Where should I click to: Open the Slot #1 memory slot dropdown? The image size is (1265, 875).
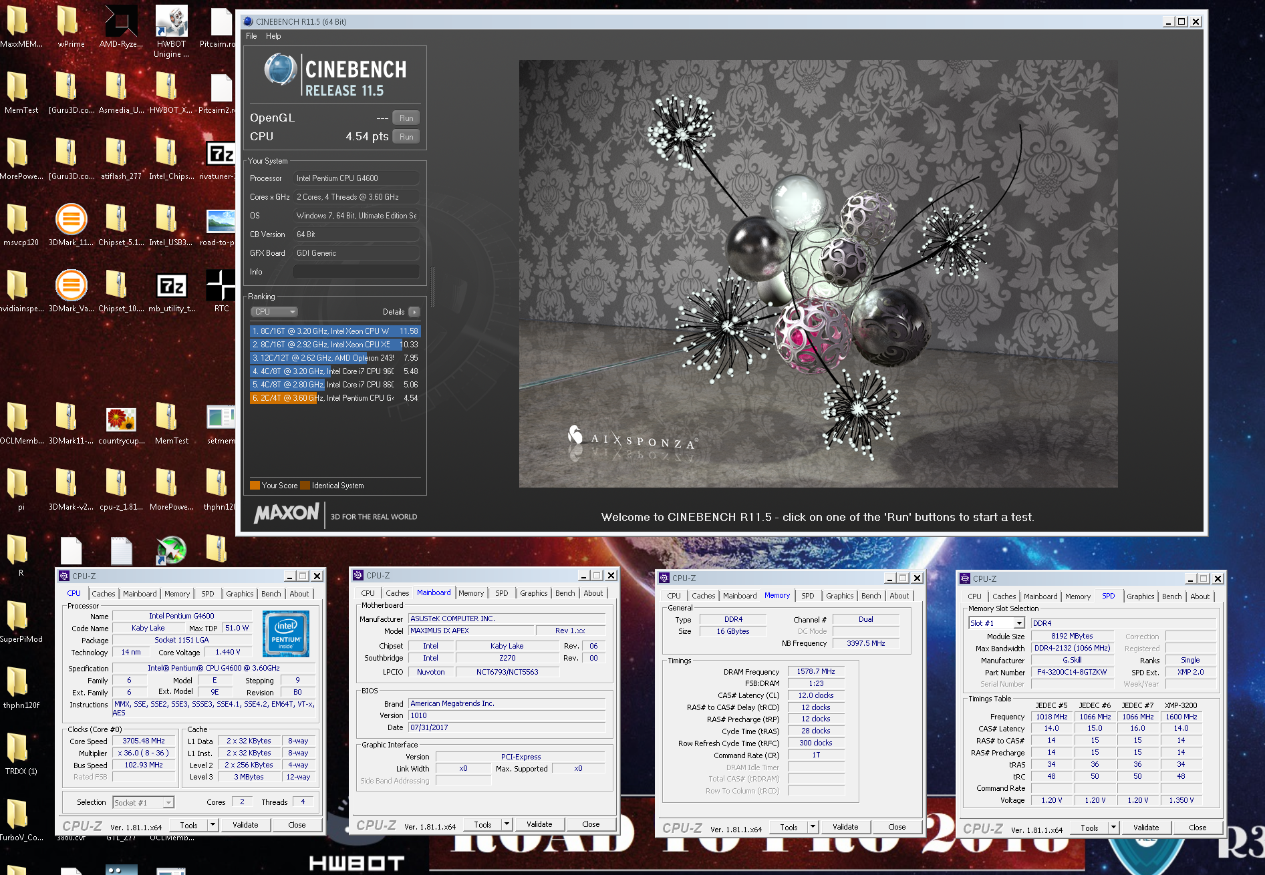[x=996, y=623]
